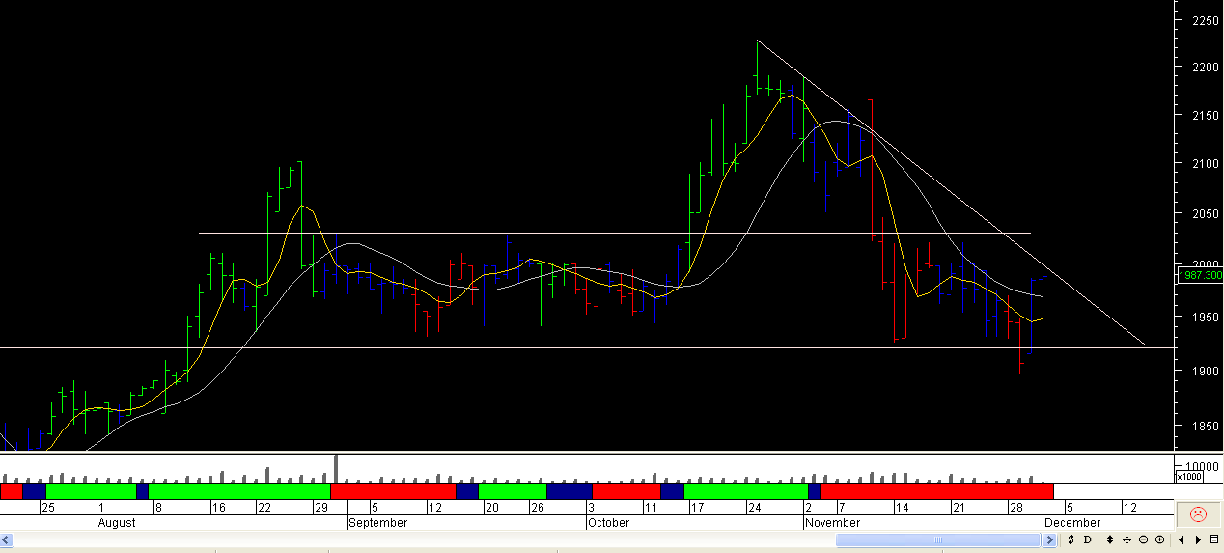This screenshot has height=553, width=1224.
Task: Step back with the left triangle arrow
Action: pyautogui.click(x=1181, y=540)
